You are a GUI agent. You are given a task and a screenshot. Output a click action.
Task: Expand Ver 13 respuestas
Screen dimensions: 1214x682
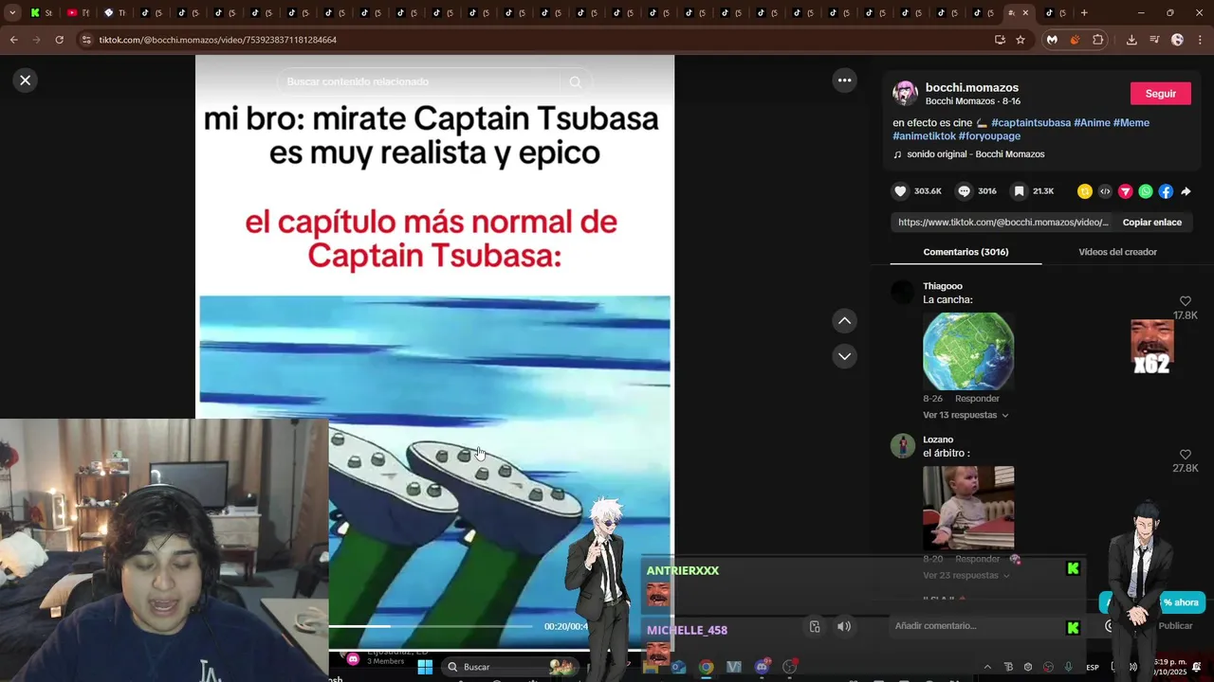tap(966, 415)
